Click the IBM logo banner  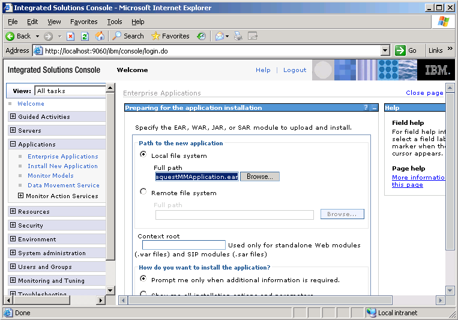(x=436, y=70)
